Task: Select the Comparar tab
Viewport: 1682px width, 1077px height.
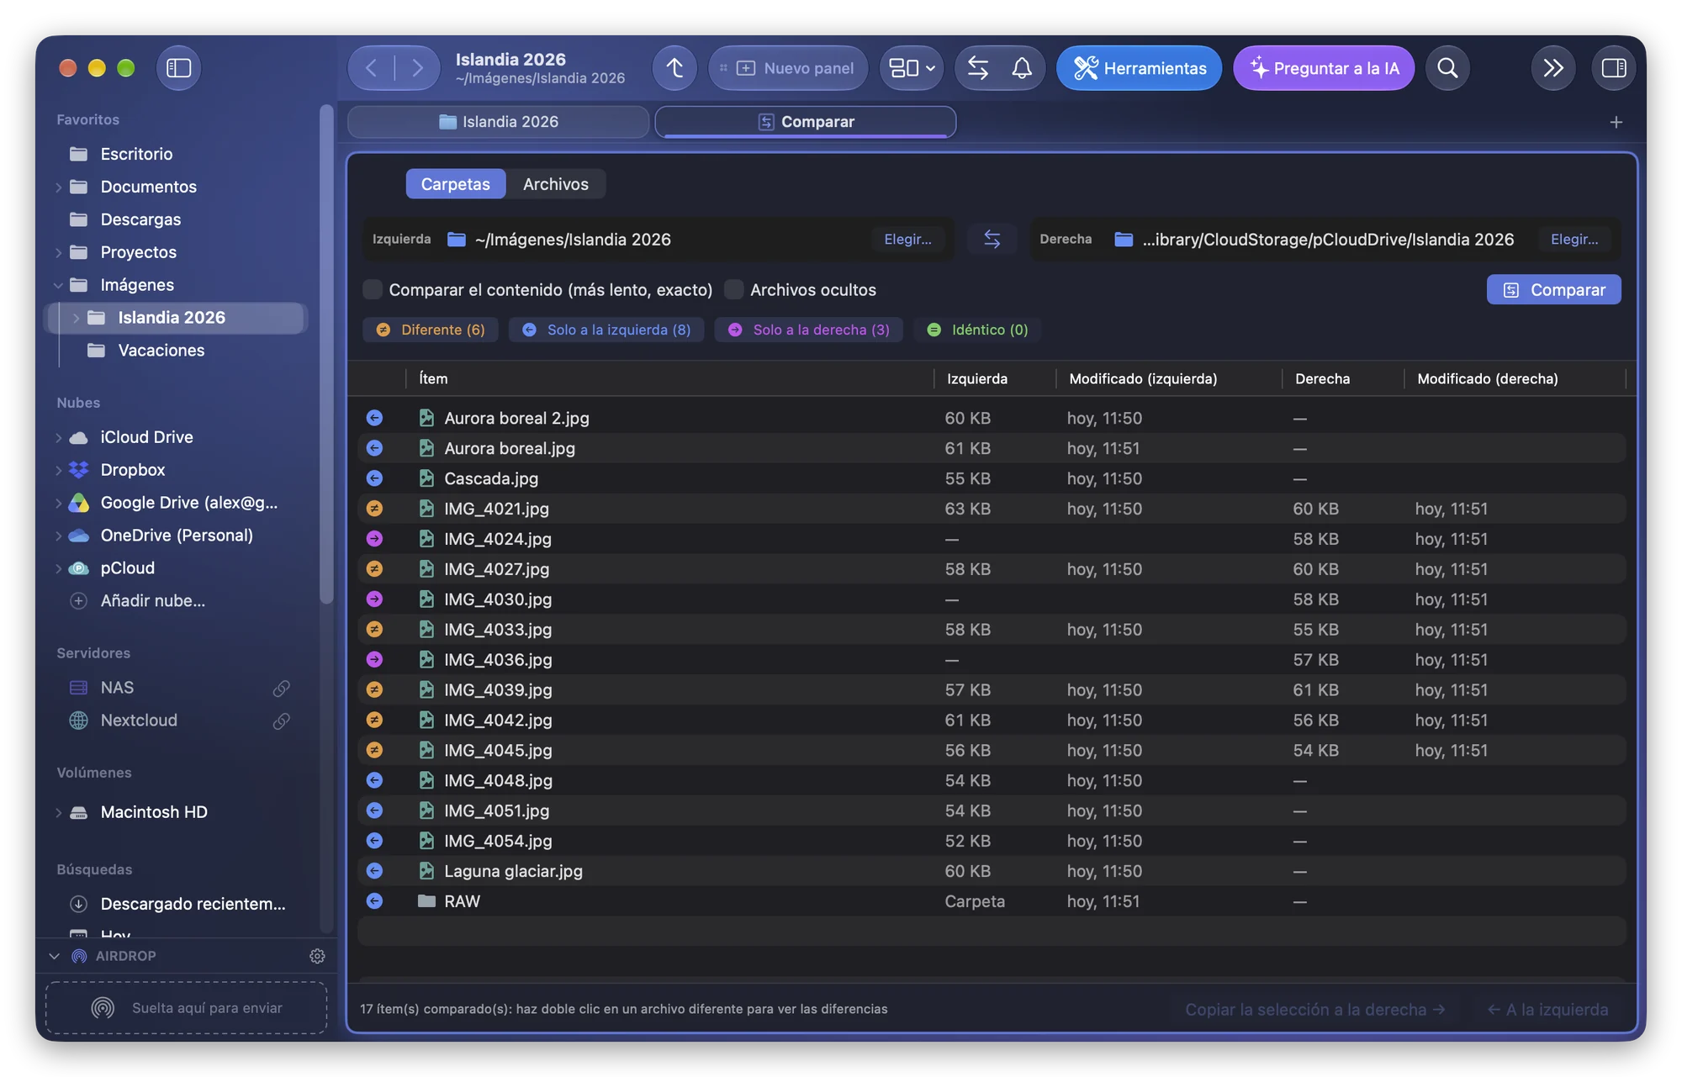Action: [805, 122]
